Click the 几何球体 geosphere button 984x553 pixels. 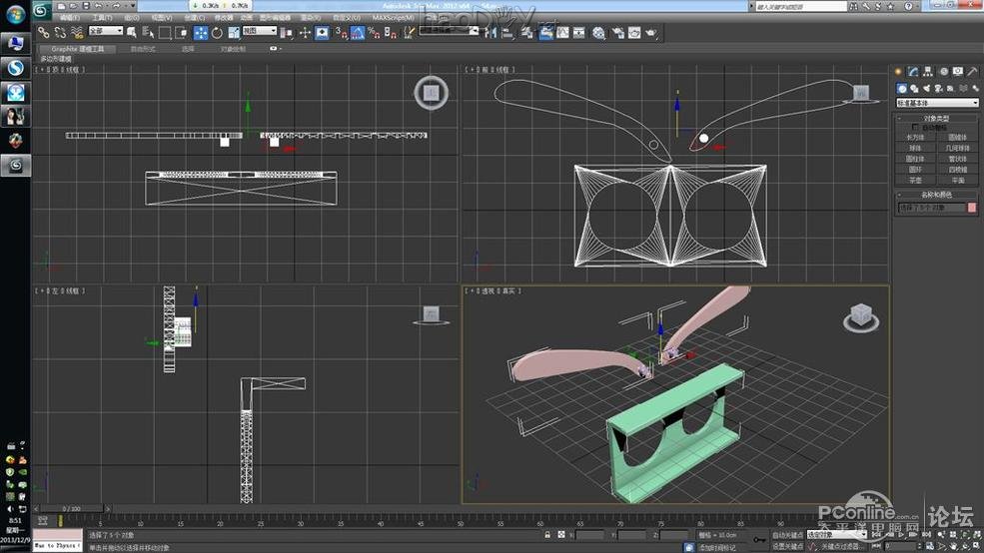[x=958, y=148]
